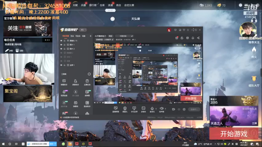
Task: Click the speaker icon in streaming app
Action: coord(161,109)
